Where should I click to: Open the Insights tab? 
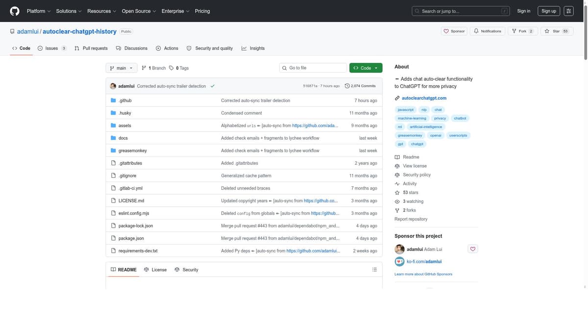tap(253, 48)
